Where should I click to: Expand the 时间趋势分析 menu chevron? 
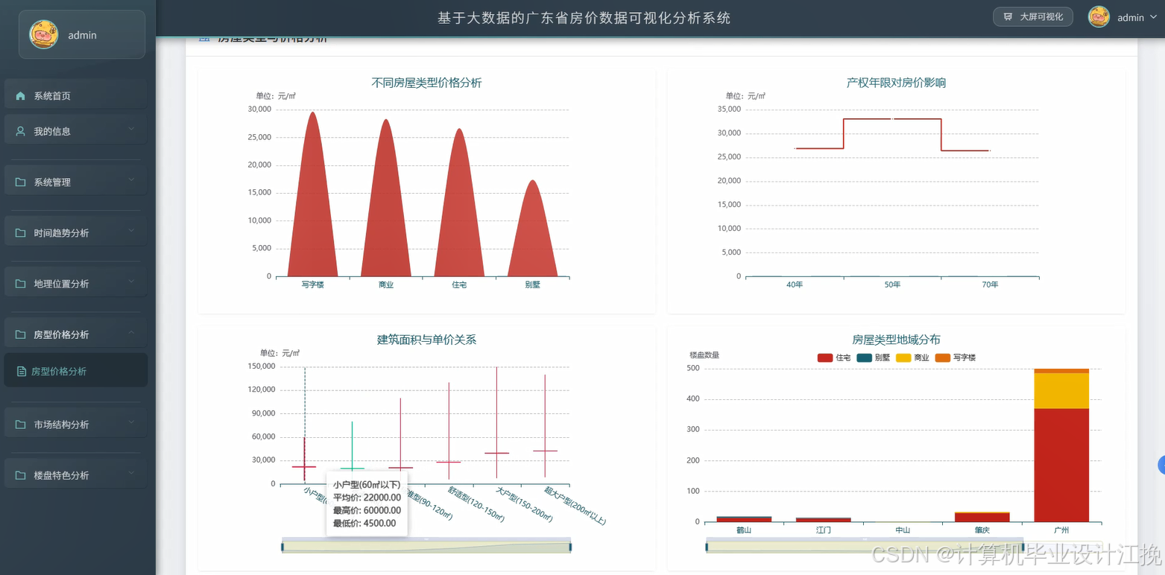(x=131, y=231)
